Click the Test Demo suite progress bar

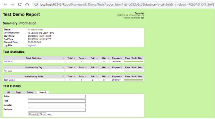134,80
